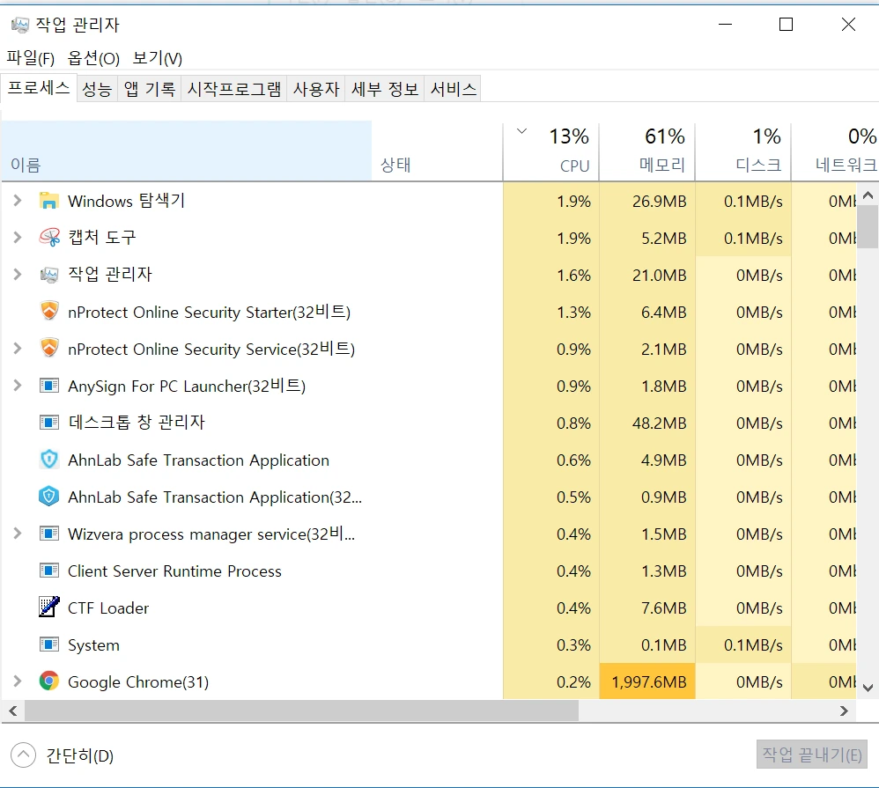Open the 파일(F) menu
Screen dimensions: 879x788
point(30,58)
